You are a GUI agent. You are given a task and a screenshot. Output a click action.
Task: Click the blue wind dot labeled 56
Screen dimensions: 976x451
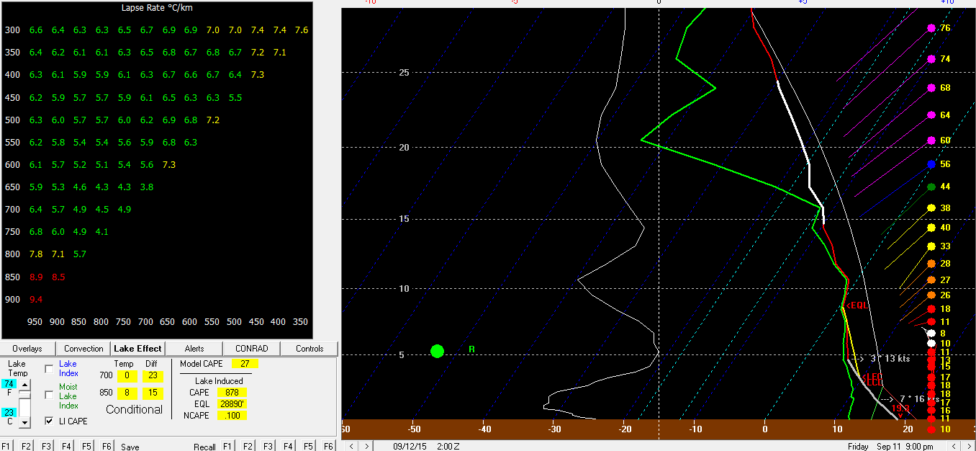[x=931, y=164]
